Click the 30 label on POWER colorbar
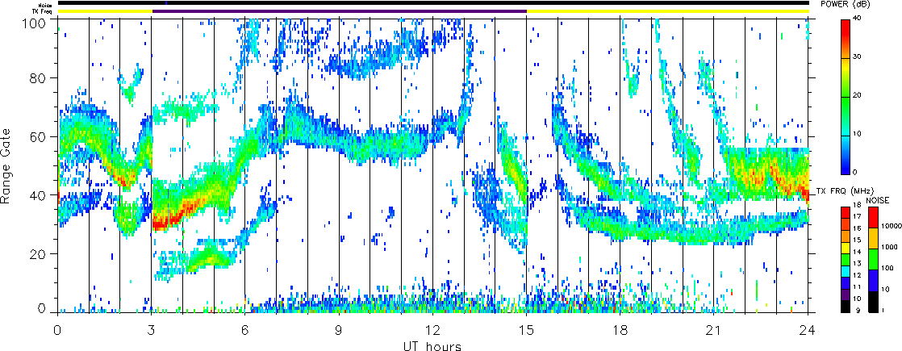This screenshot has width=902, height=351. (857, 57)
